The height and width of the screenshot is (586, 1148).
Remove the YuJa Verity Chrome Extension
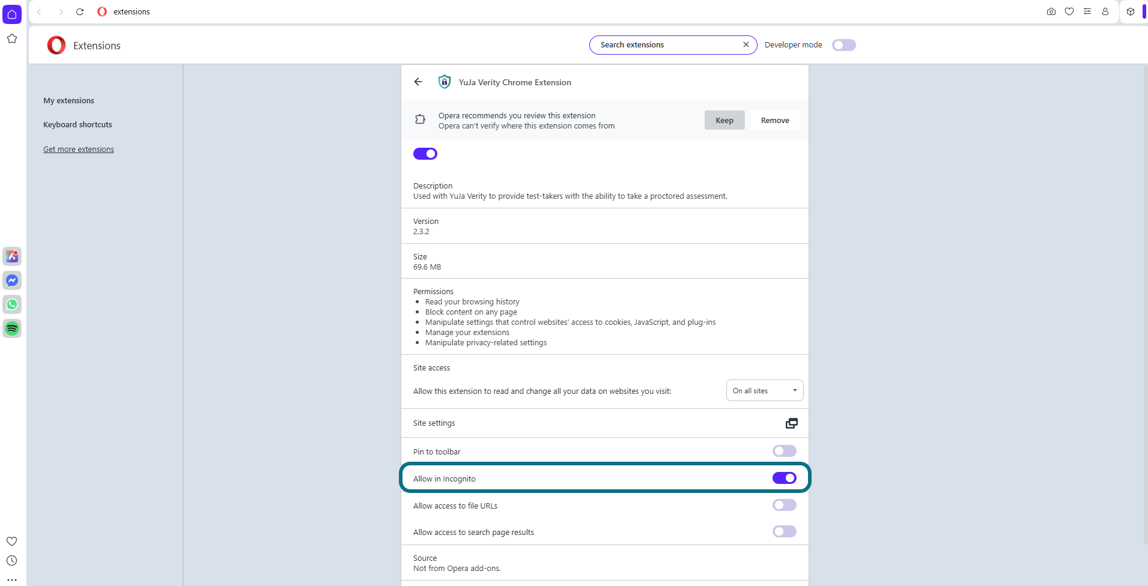(x=774, y=120)
